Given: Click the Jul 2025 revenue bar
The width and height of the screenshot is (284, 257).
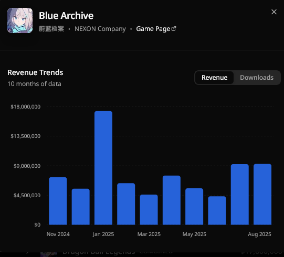Looking at the screenshot, I should [x=240, y=195].
